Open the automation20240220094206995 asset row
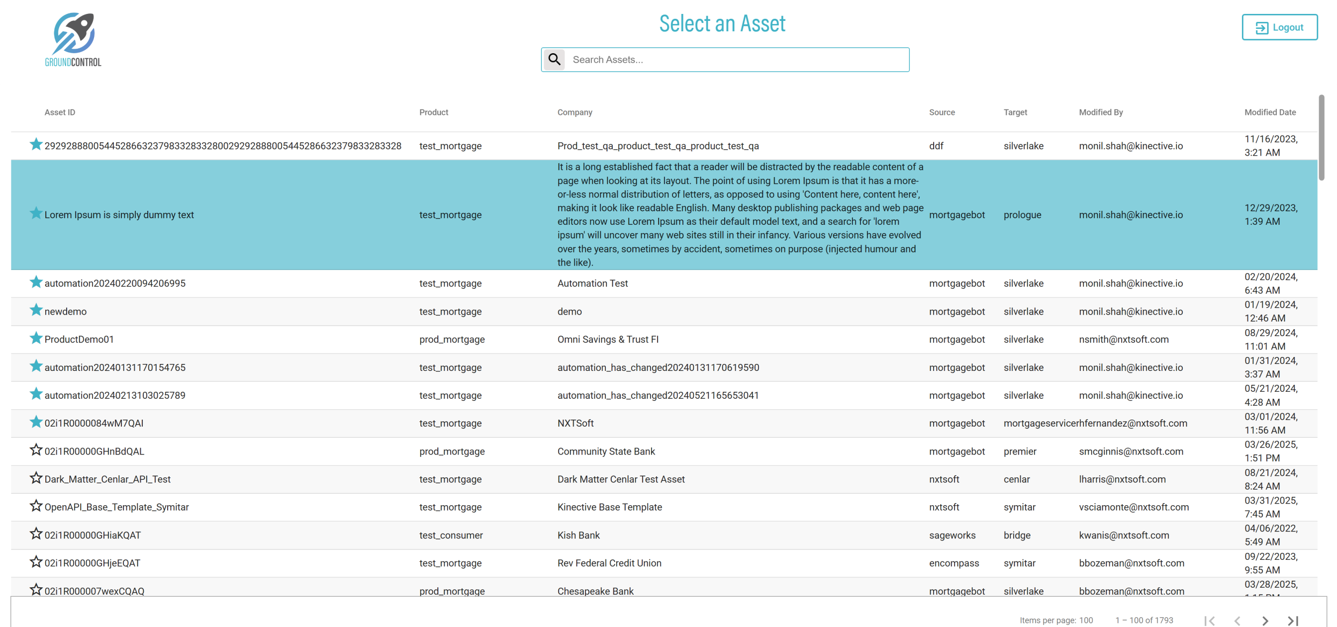 pyautogui.click(x=115, y=283)
